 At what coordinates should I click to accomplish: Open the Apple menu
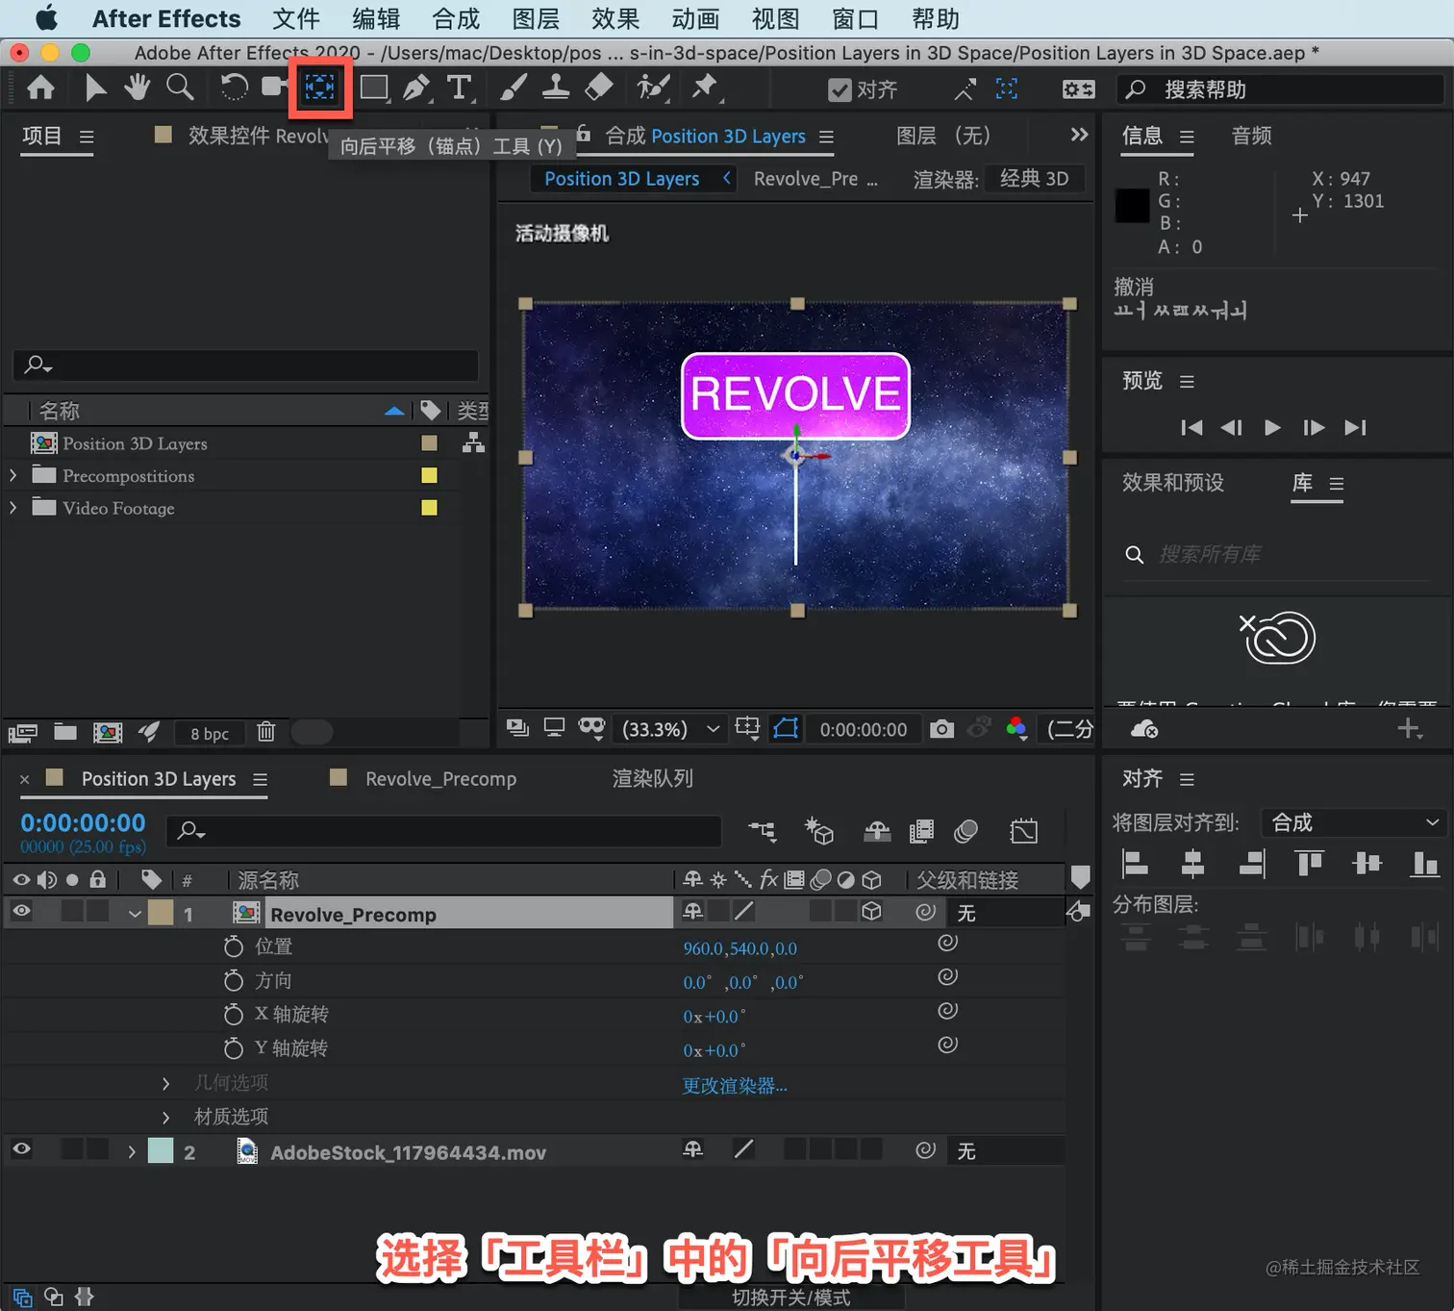tap(46, 18)
